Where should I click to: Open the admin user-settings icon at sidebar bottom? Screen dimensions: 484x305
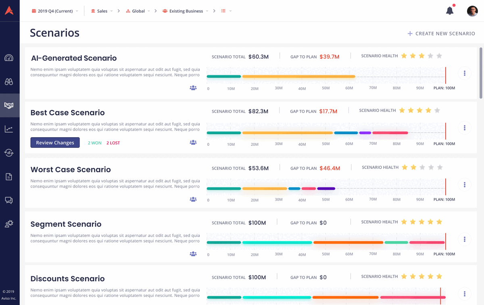pos(9,224)
